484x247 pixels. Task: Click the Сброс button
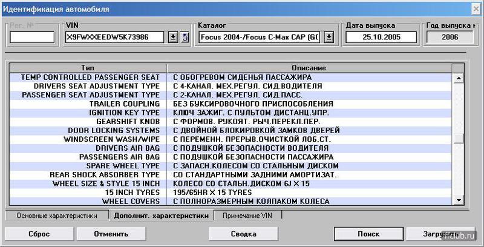point(39,234)
